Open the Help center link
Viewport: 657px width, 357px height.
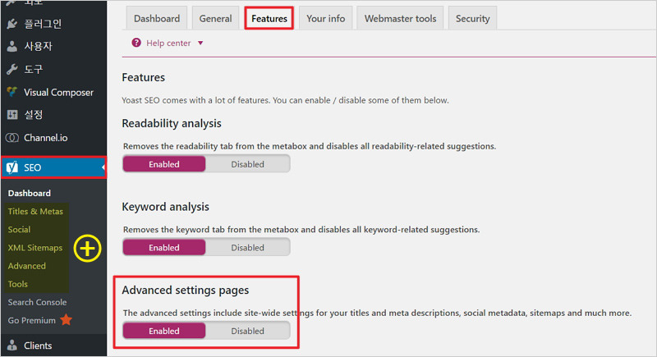(168, 43)
